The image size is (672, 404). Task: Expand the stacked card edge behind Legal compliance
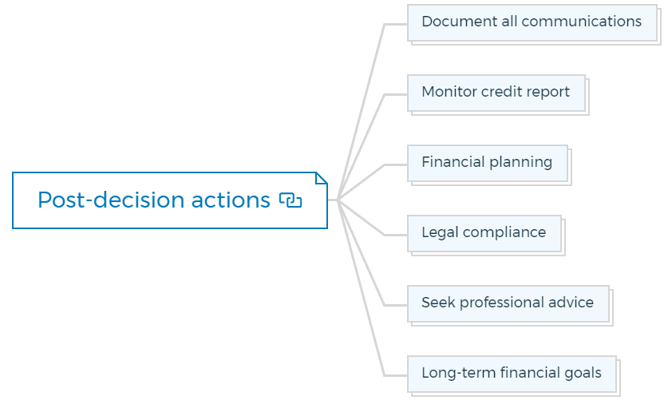tap(563, 237)
